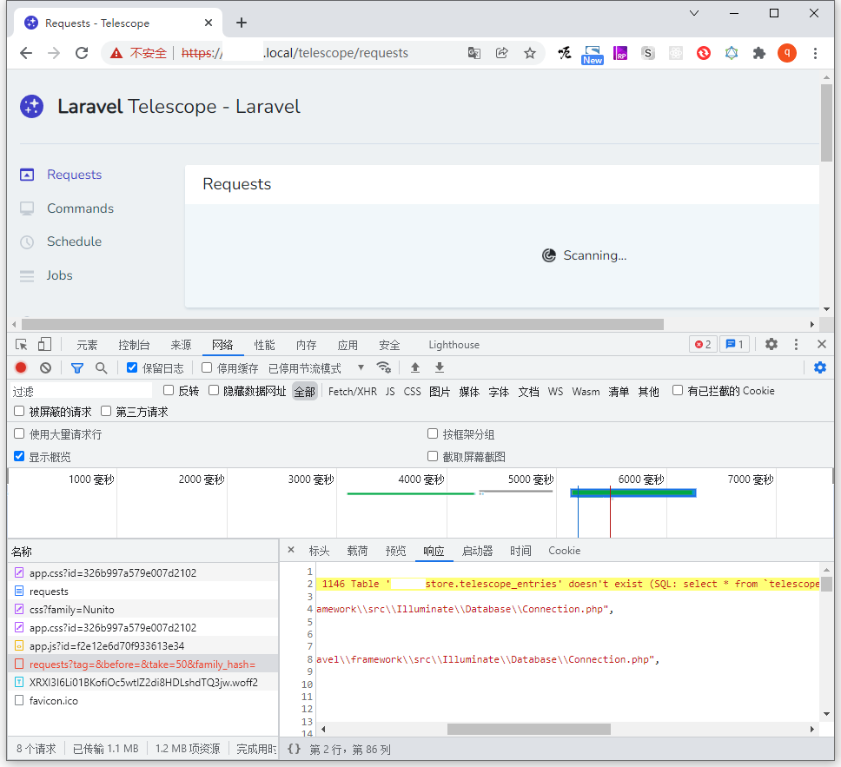Screen dimensions: 841x767
Task: Check the 隐藏数据网址 checkbox
Action: 214,391
